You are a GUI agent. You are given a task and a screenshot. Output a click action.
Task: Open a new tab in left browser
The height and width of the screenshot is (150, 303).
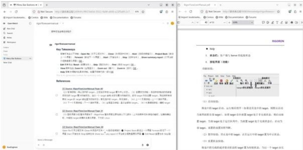click(47, 5)
